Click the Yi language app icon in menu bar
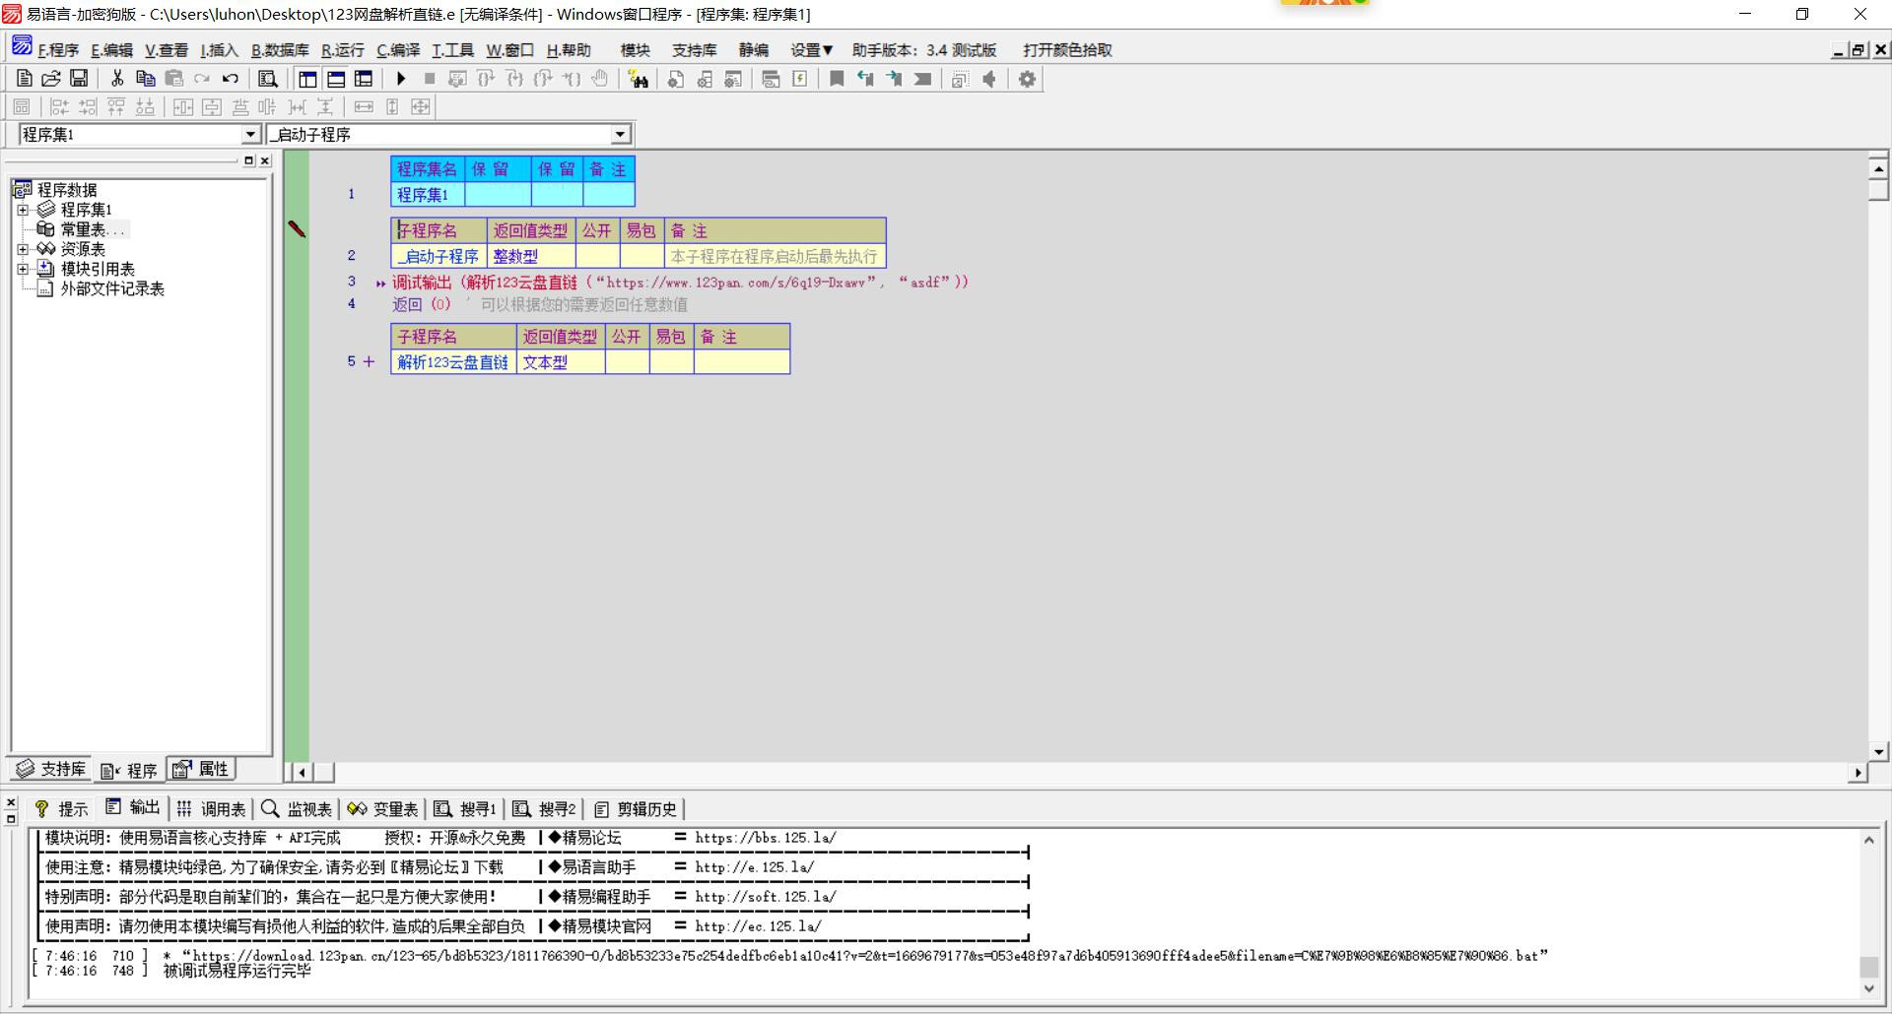1892x1014 pixels. (22, 46)
